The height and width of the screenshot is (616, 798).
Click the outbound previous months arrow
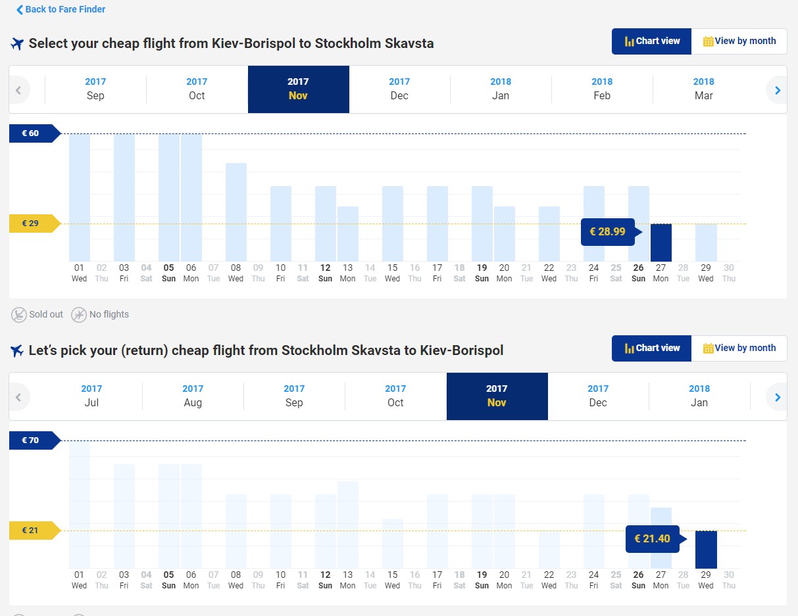tap(18, 90)
